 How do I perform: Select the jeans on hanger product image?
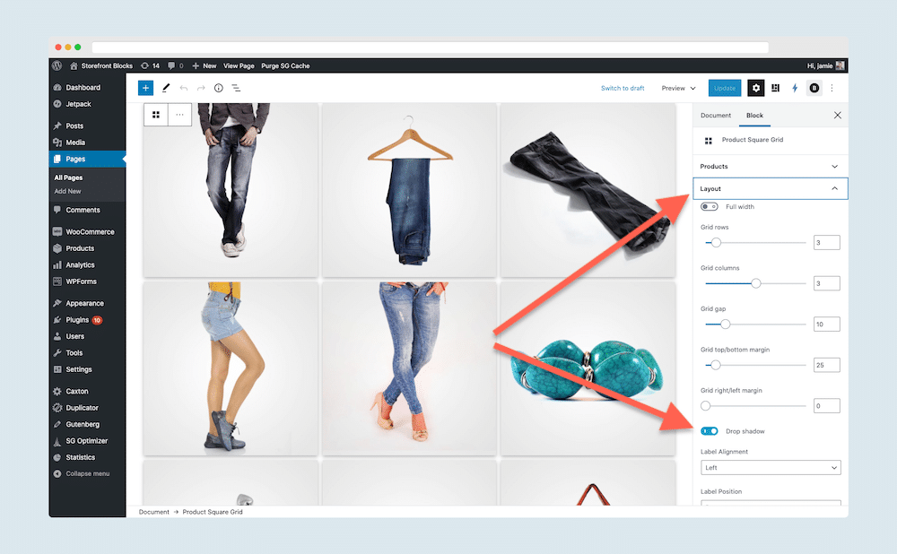pyautogui.click(x=409, y=190)
